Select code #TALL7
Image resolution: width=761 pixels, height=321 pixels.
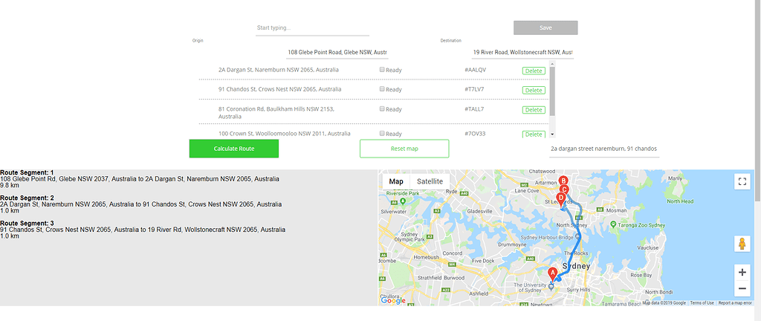[474, 109]
